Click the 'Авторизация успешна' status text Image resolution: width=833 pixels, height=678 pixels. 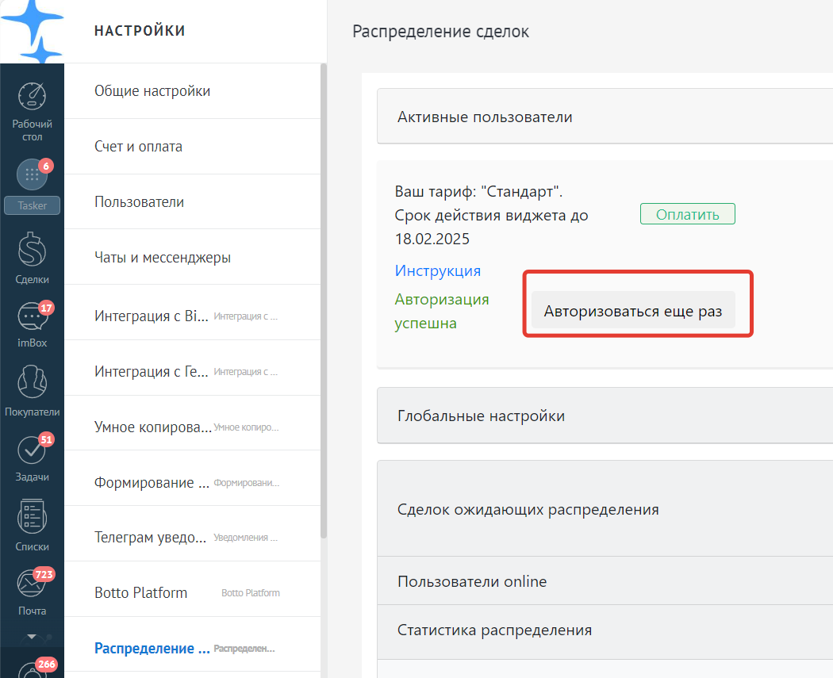[441, 311]
